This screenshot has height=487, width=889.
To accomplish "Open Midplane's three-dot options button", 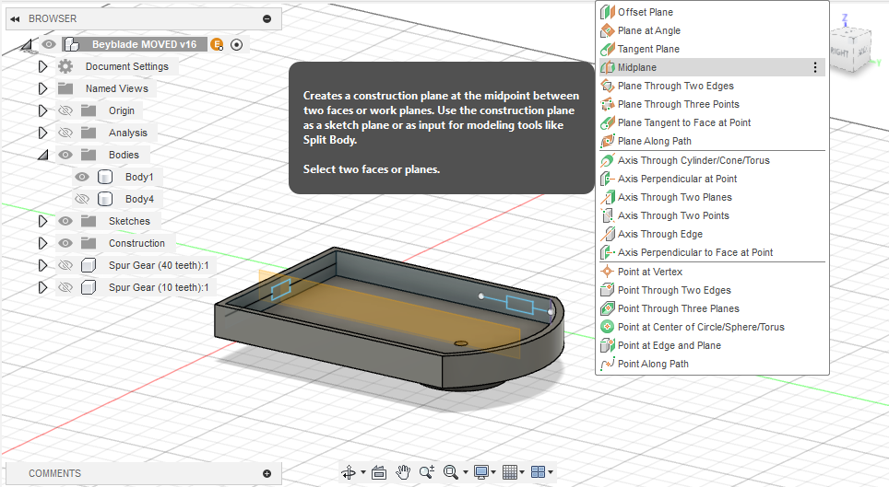I will (815, 67).
